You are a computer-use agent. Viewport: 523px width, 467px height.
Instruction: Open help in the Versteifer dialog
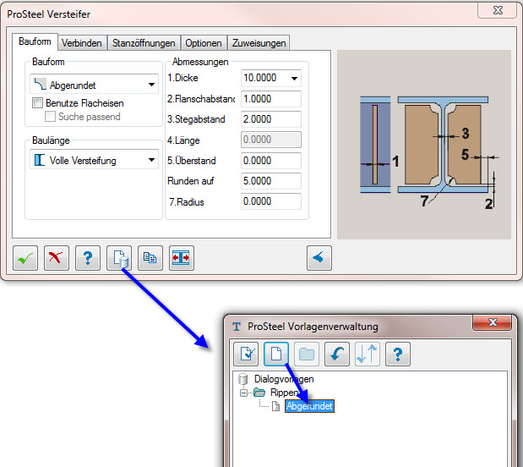(88, 258)
